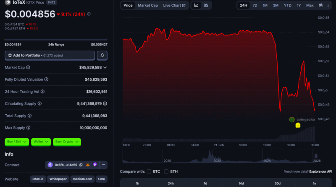Select the YTD time range
The height and width of the screenshot is (187, 336).
(x=288, y=5)
